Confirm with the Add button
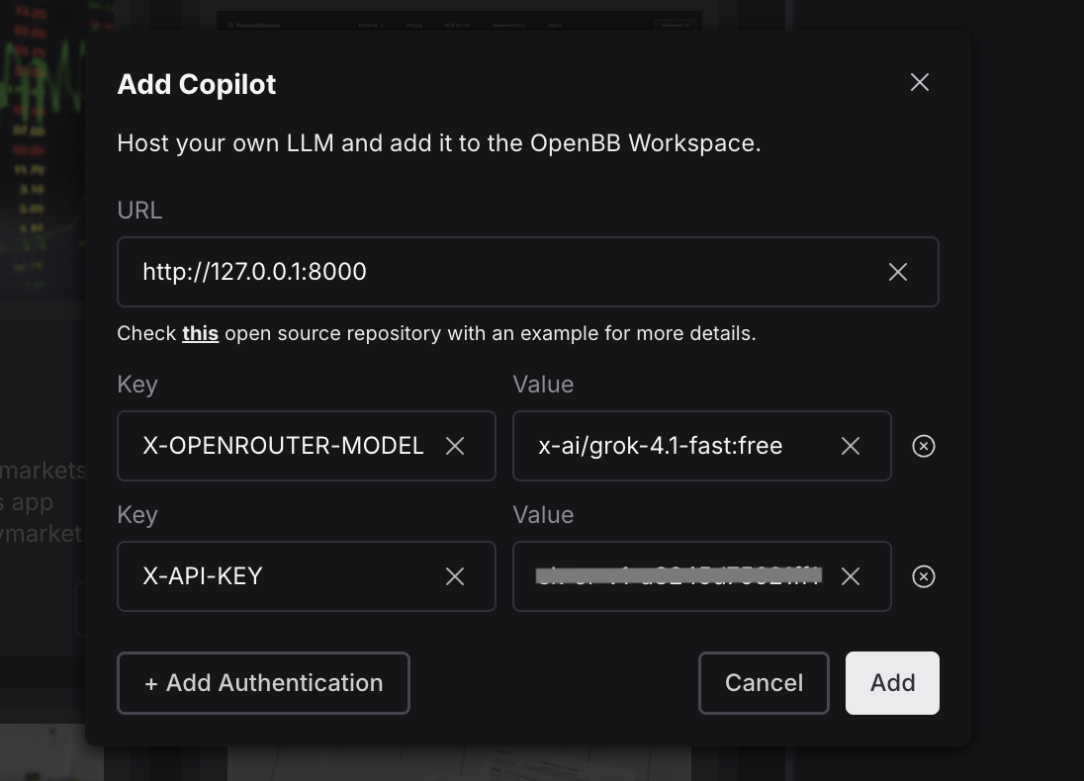 click(x=891, y=682)
